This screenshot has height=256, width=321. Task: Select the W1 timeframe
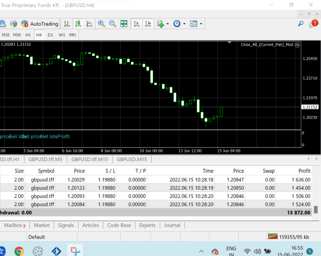(62, 35)
